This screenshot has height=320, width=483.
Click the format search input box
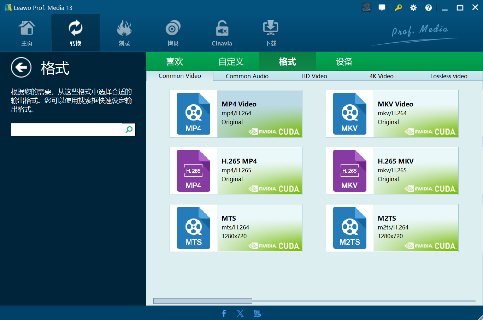(67, 130)
